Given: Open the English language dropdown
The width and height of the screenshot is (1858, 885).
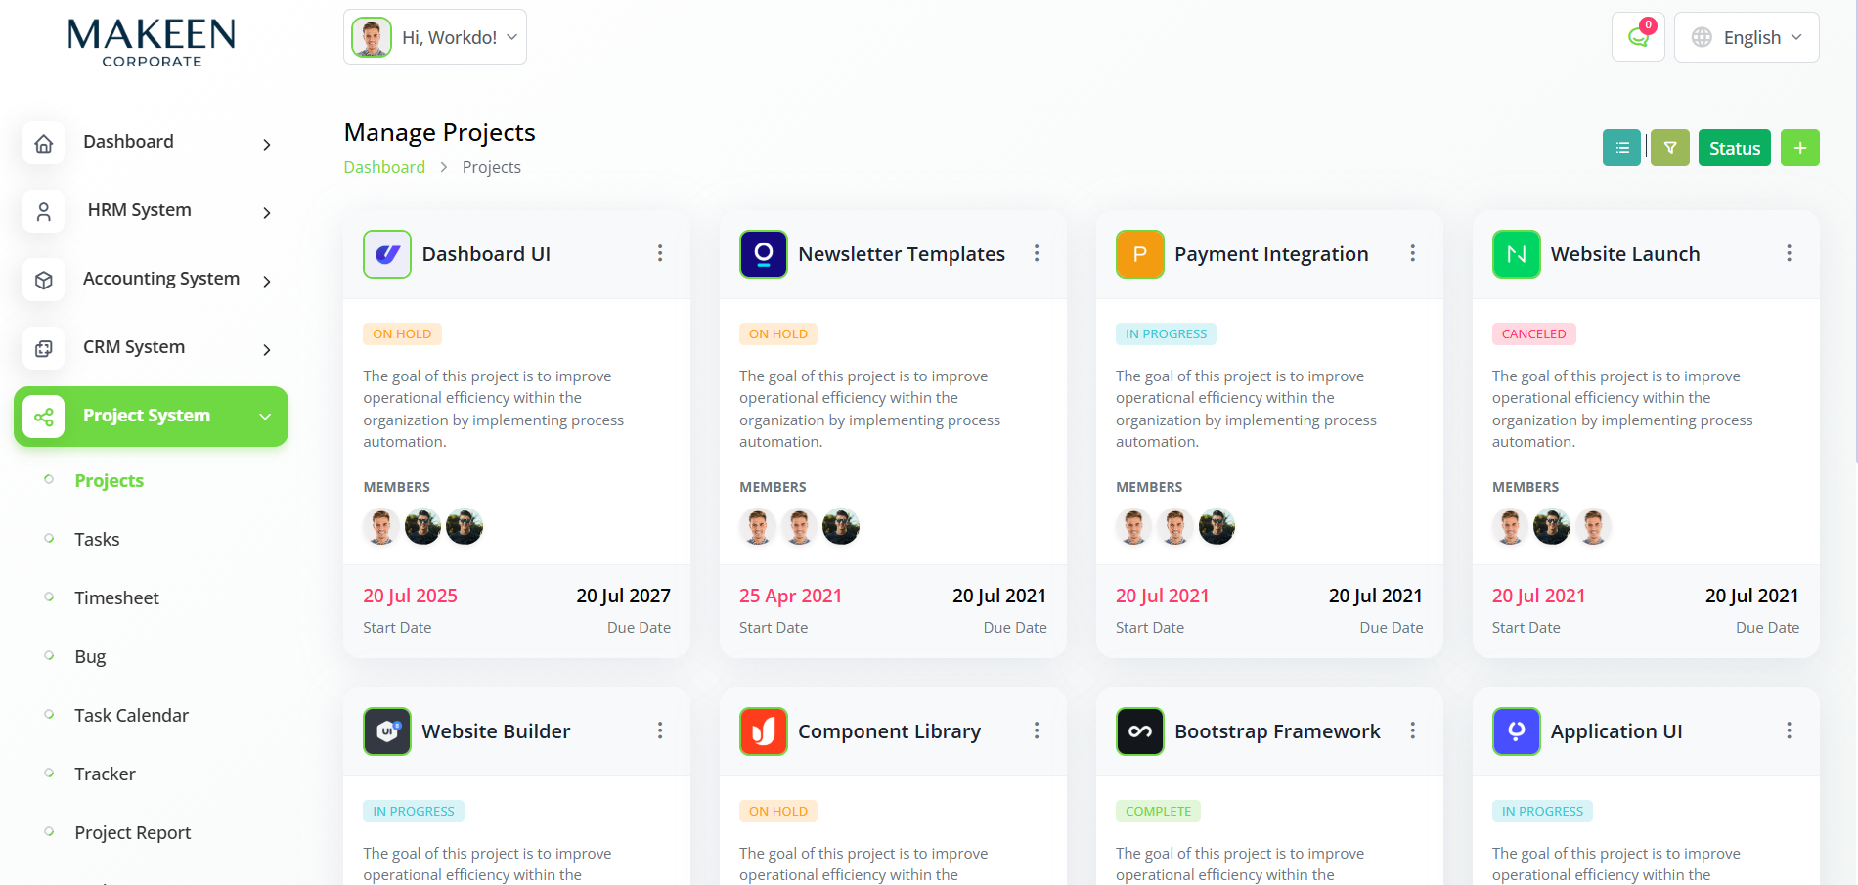Looking at the screenshot, I should [1747, 37].
